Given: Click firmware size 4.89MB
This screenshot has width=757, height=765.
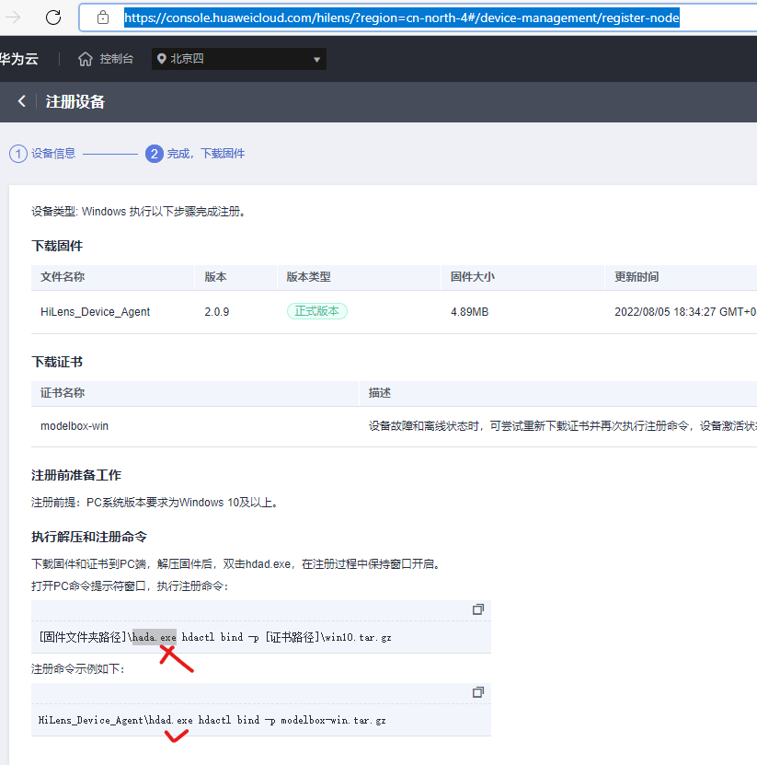Looking at the screenshot, I should pos(469,312).
